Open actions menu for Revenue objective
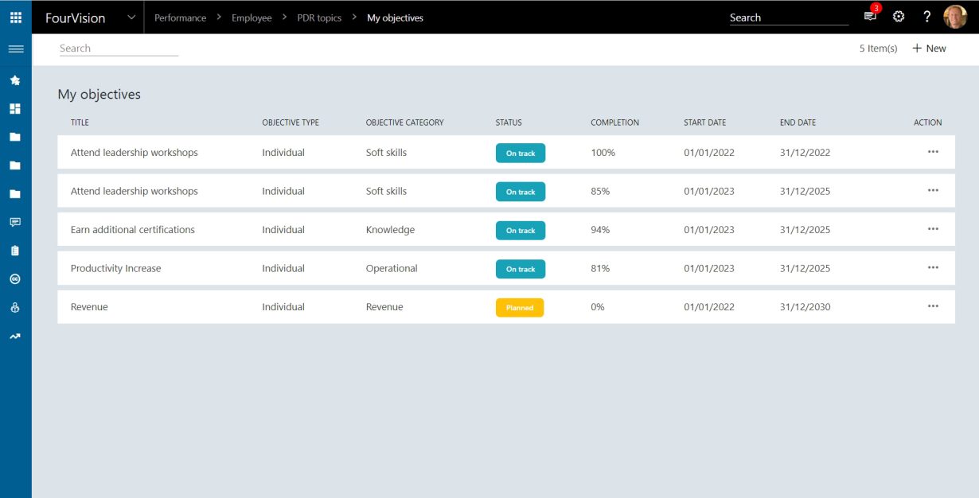 932,306
